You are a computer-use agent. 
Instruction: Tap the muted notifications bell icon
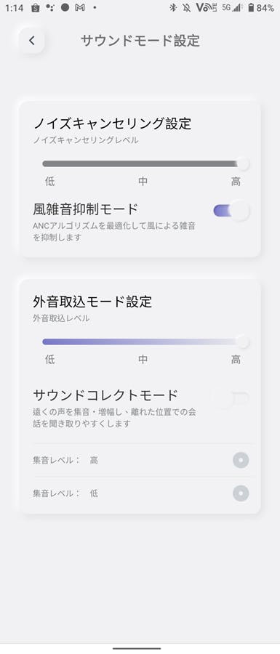tap(186, 7)
